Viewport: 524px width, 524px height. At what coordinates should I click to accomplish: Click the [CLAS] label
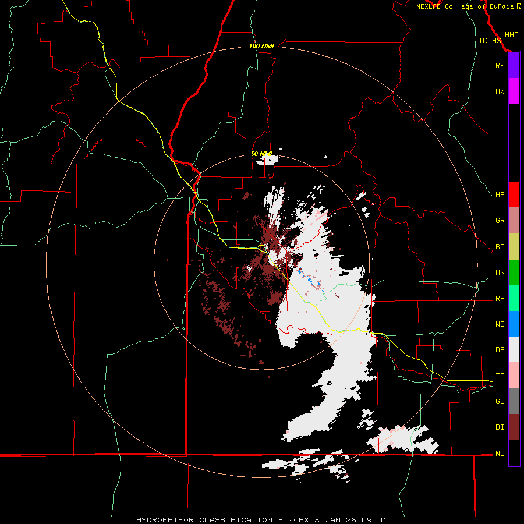coord(492,40)
